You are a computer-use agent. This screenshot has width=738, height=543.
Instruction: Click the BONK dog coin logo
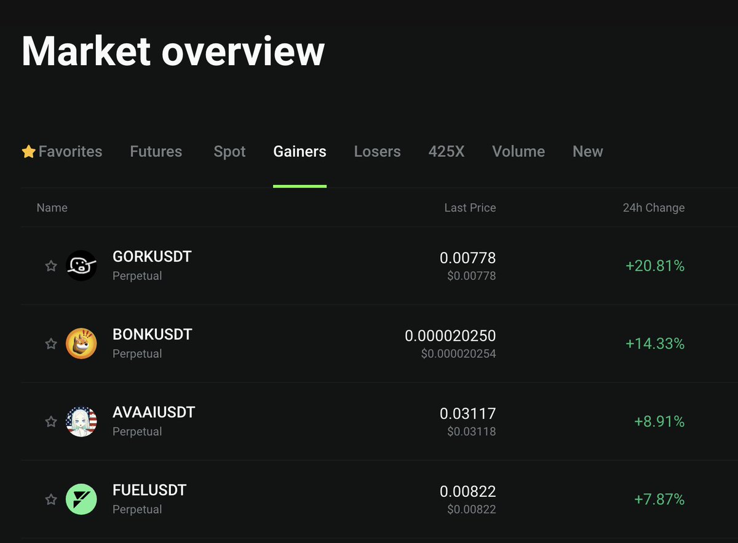81,344
